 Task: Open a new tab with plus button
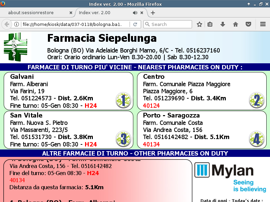(153, 13)
